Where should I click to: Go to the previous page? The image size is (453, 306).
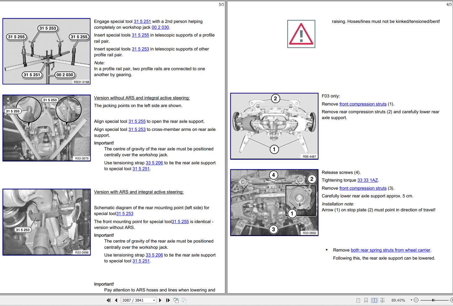[116, 300]
